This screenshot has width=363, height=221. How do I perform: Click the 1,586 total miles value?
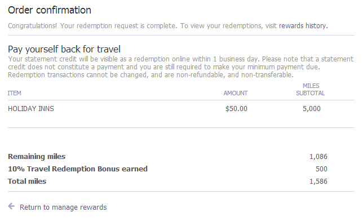318,181
